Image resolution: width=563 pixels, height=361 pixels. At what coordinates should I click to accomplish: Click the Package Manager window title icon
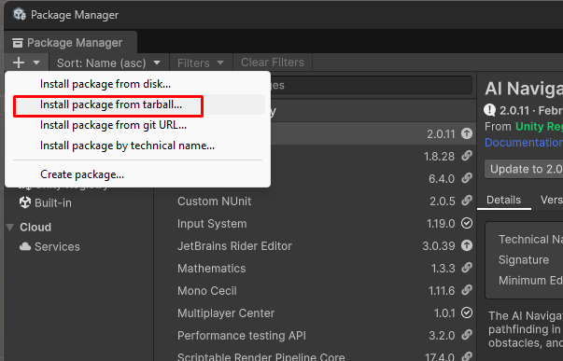(20, 15)
